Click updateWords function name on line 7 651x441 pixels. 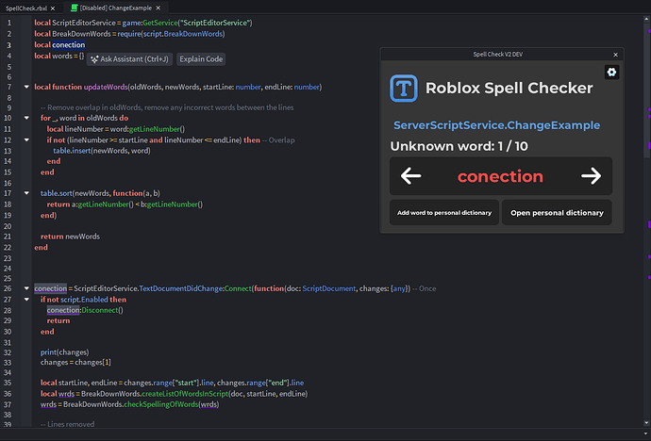(x=106, y=87)
